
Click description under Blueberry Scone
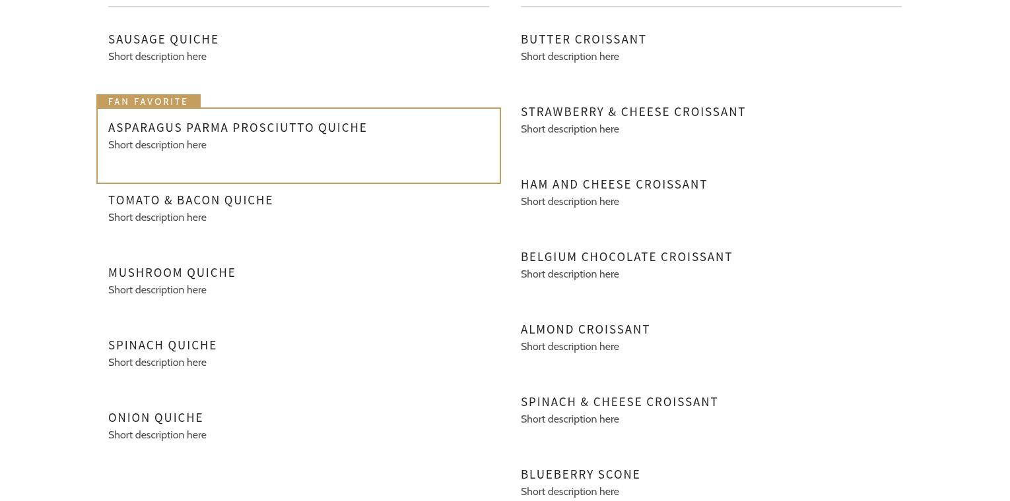(570, 492)
